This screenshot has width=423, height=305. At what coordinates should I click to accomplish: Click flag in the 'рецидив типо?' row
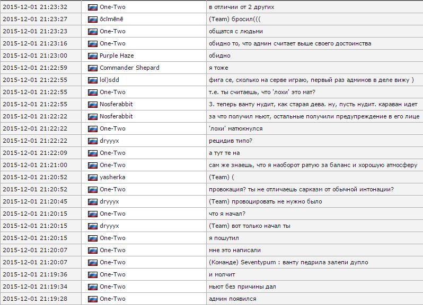click(x=93, y=141)
